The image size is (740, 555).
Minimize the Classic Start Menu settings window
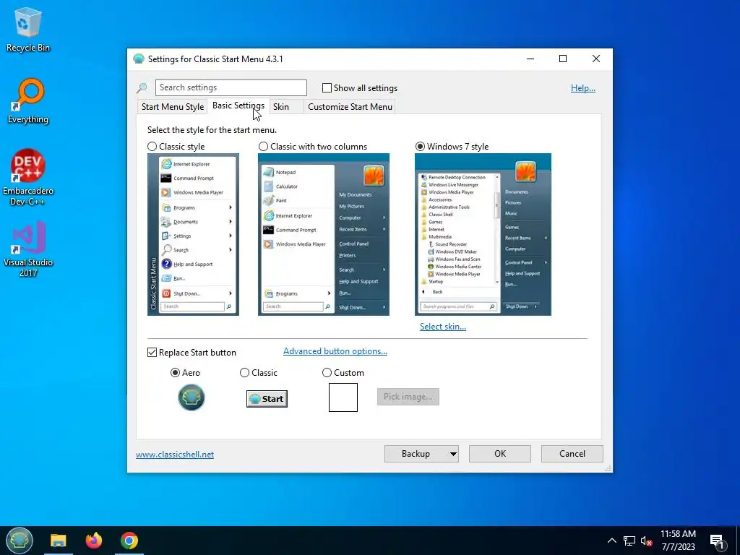(x=530, y=59)
